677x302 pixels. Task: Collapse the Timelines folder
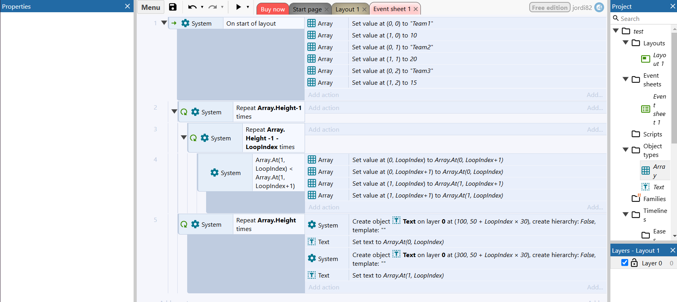(626, 214)
